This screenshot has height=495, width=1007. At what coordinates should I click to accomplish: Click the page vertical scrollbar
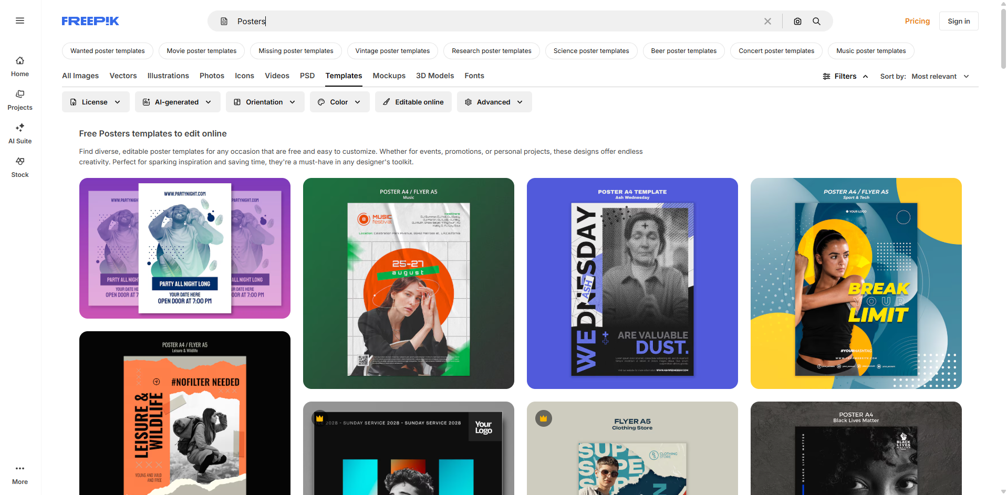coord(1003,38)
